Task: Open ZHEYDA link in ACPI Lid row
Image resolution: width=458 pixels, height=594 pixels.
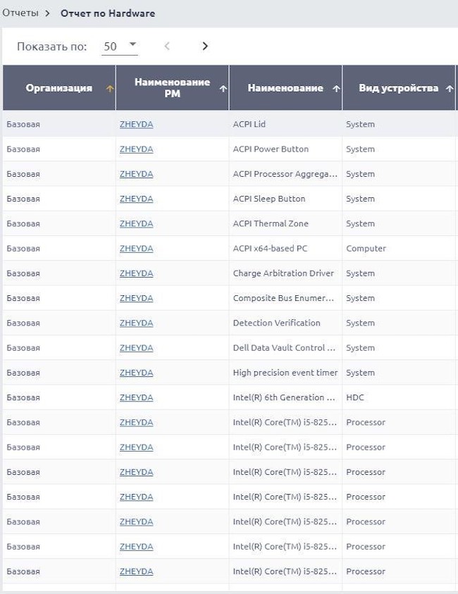Action: [x=136, y=125]
